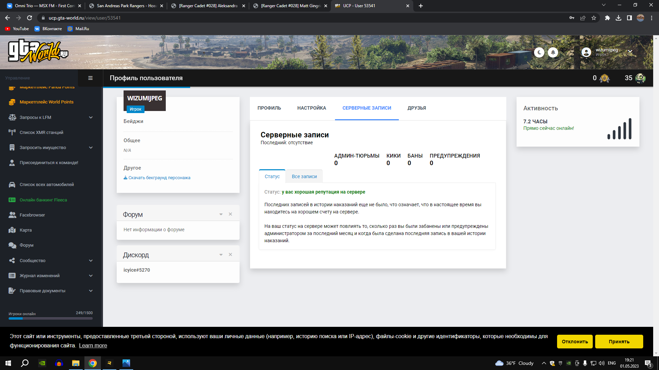Click Chrome icon in taskbar
659x370 pixels.
[x=93, y=363]
